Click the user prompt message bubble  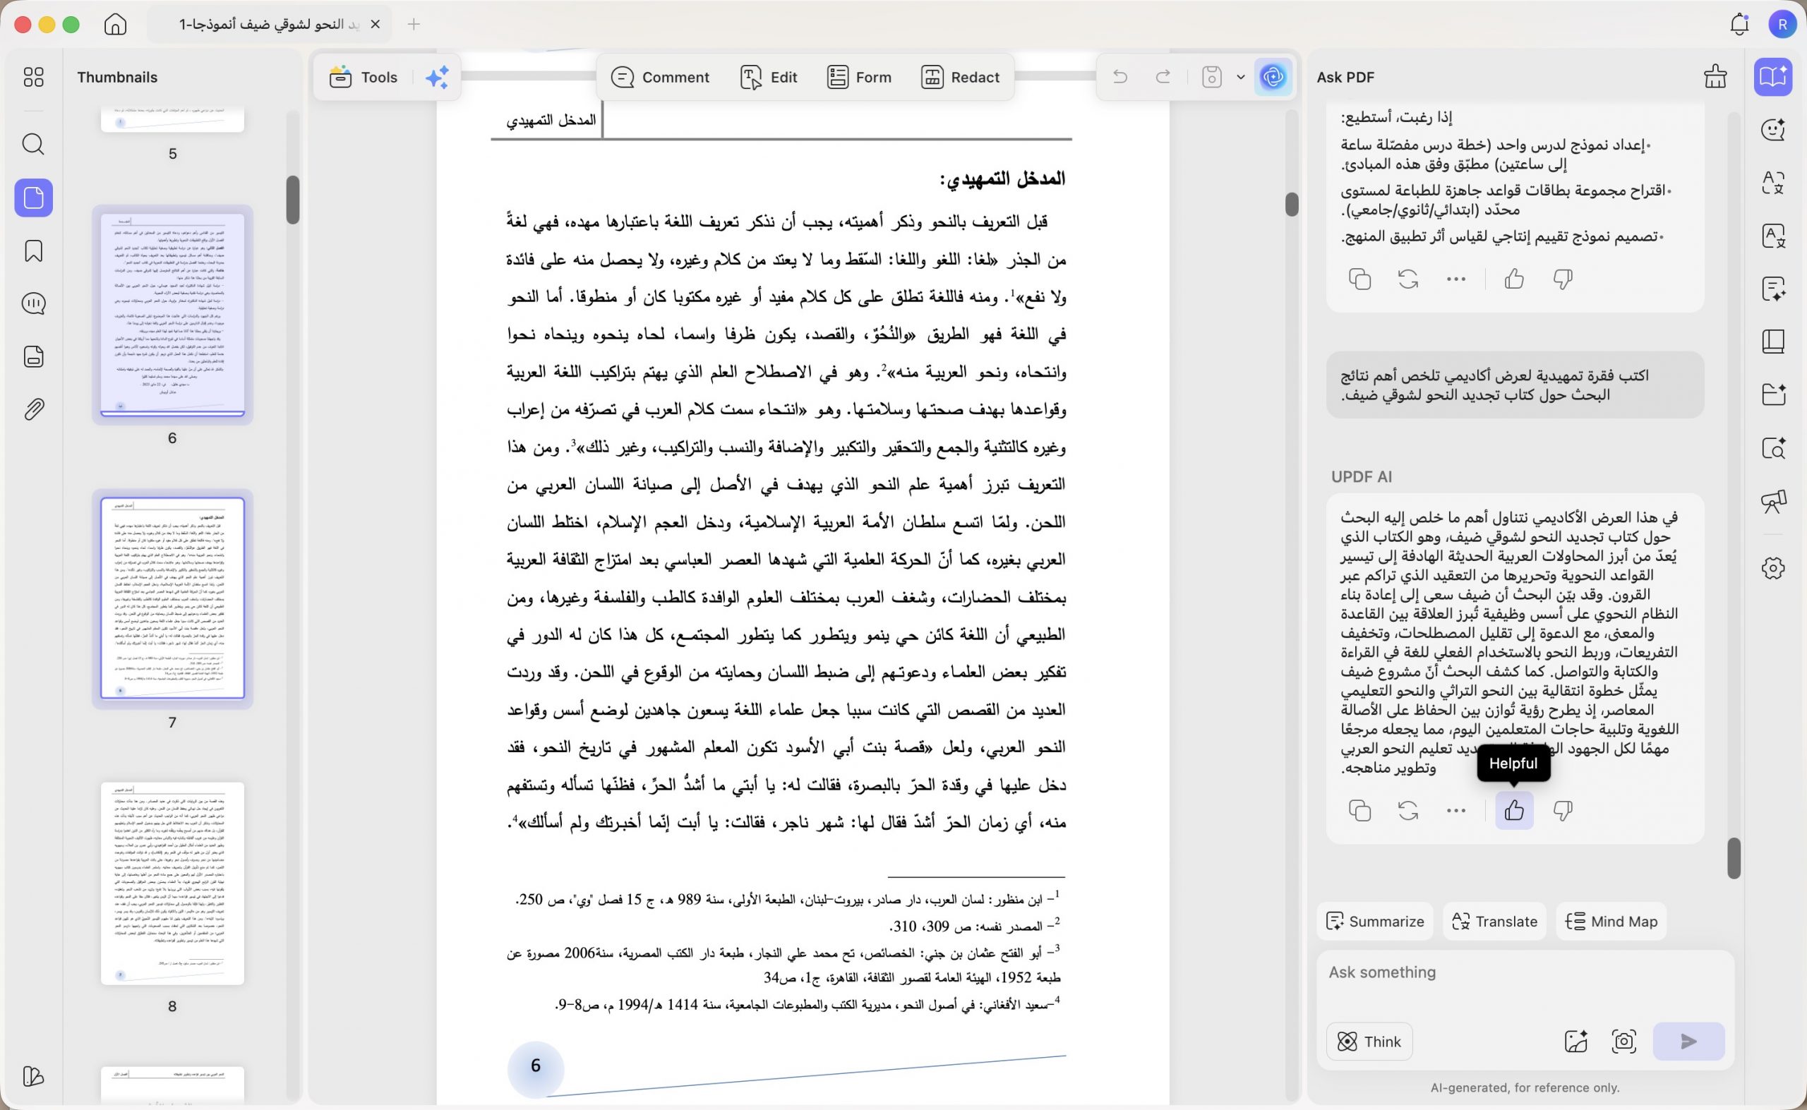[1515, 385]
